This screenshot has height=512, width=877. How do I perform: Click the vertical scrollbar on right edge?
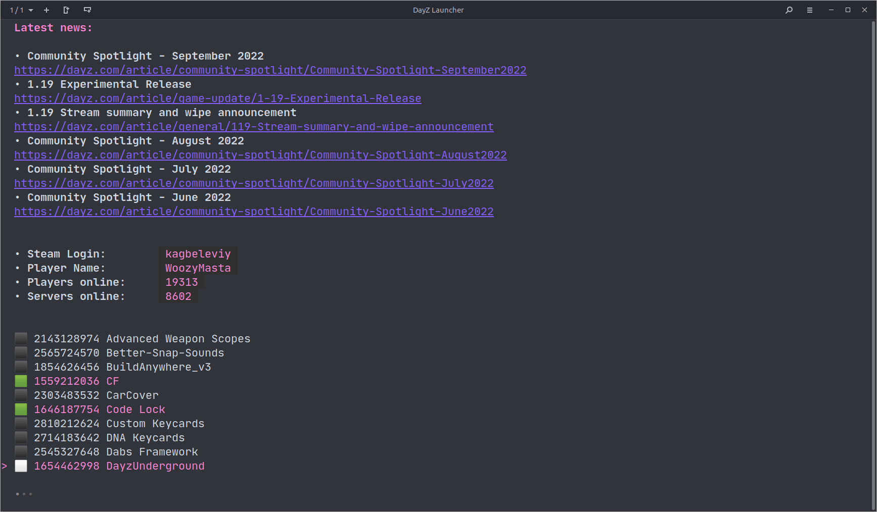pos(874,265)
